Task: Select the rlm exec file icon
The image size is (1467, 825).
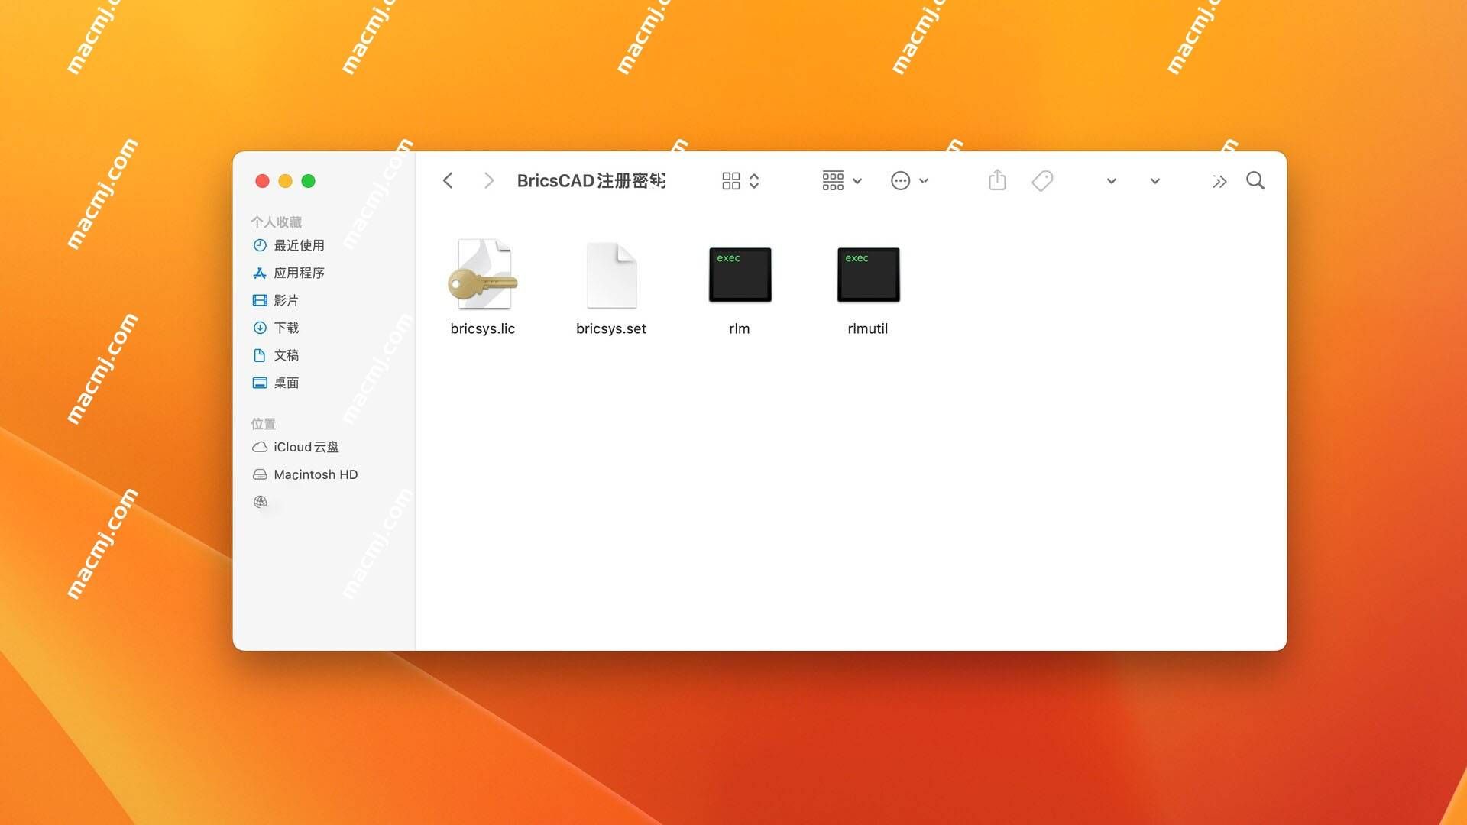Action: tap(740, 274)
